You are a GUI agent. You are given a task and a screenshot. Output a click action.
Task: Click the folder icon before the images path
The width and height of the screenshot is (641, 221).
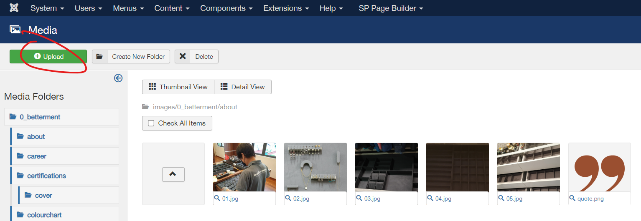145,107
